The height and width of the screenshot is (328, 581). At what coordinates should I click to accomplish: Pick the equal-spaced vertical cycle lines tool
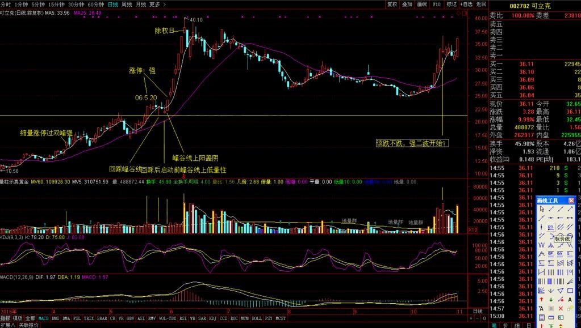tap(551, 272)
